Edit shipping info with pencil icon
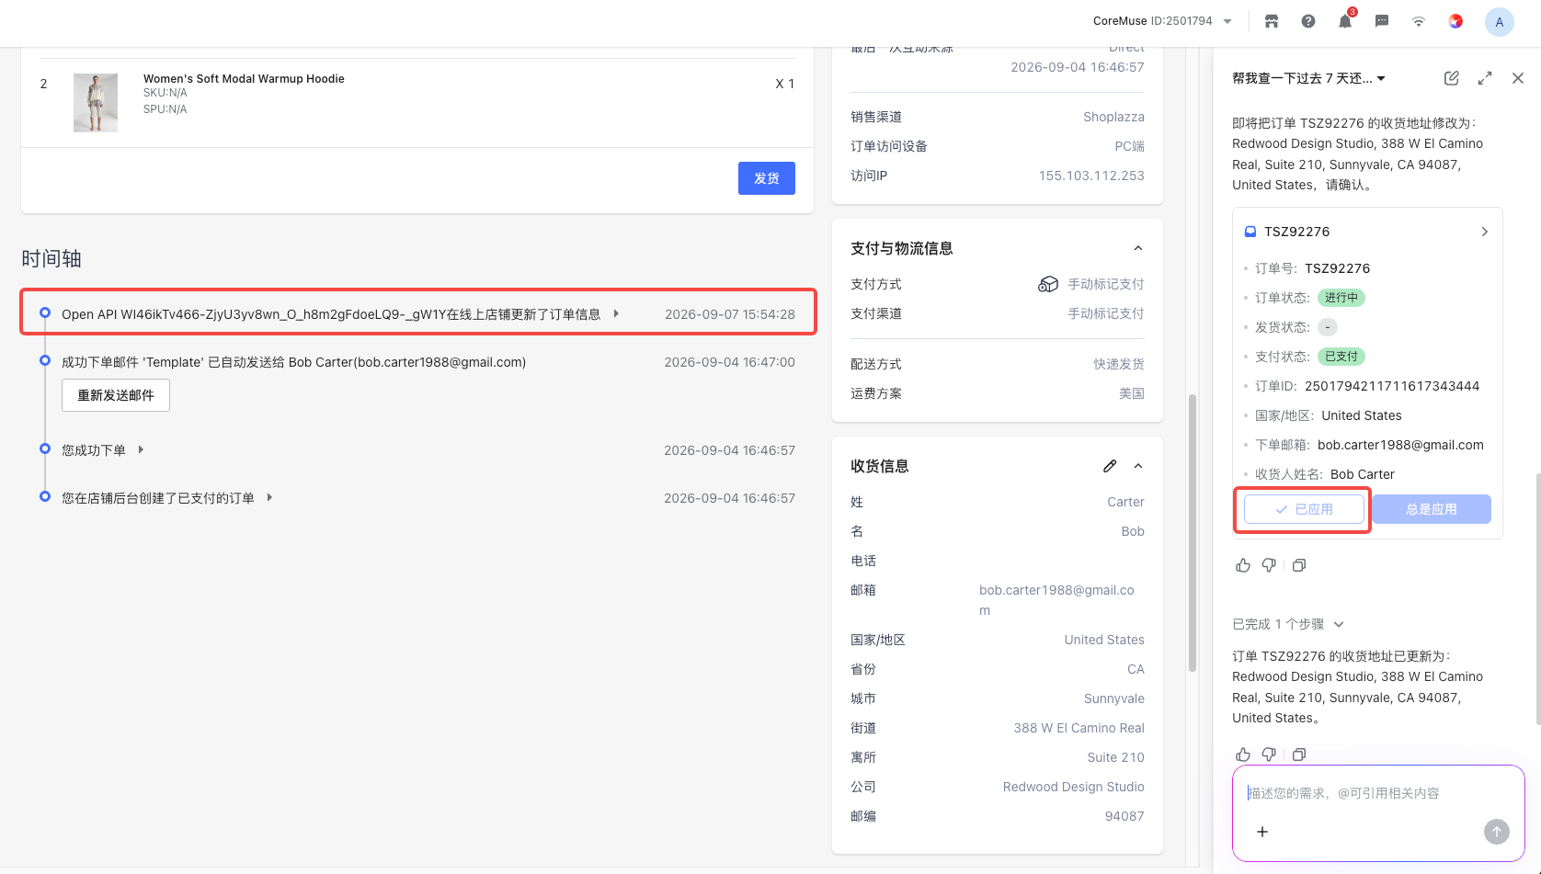 1110,466
